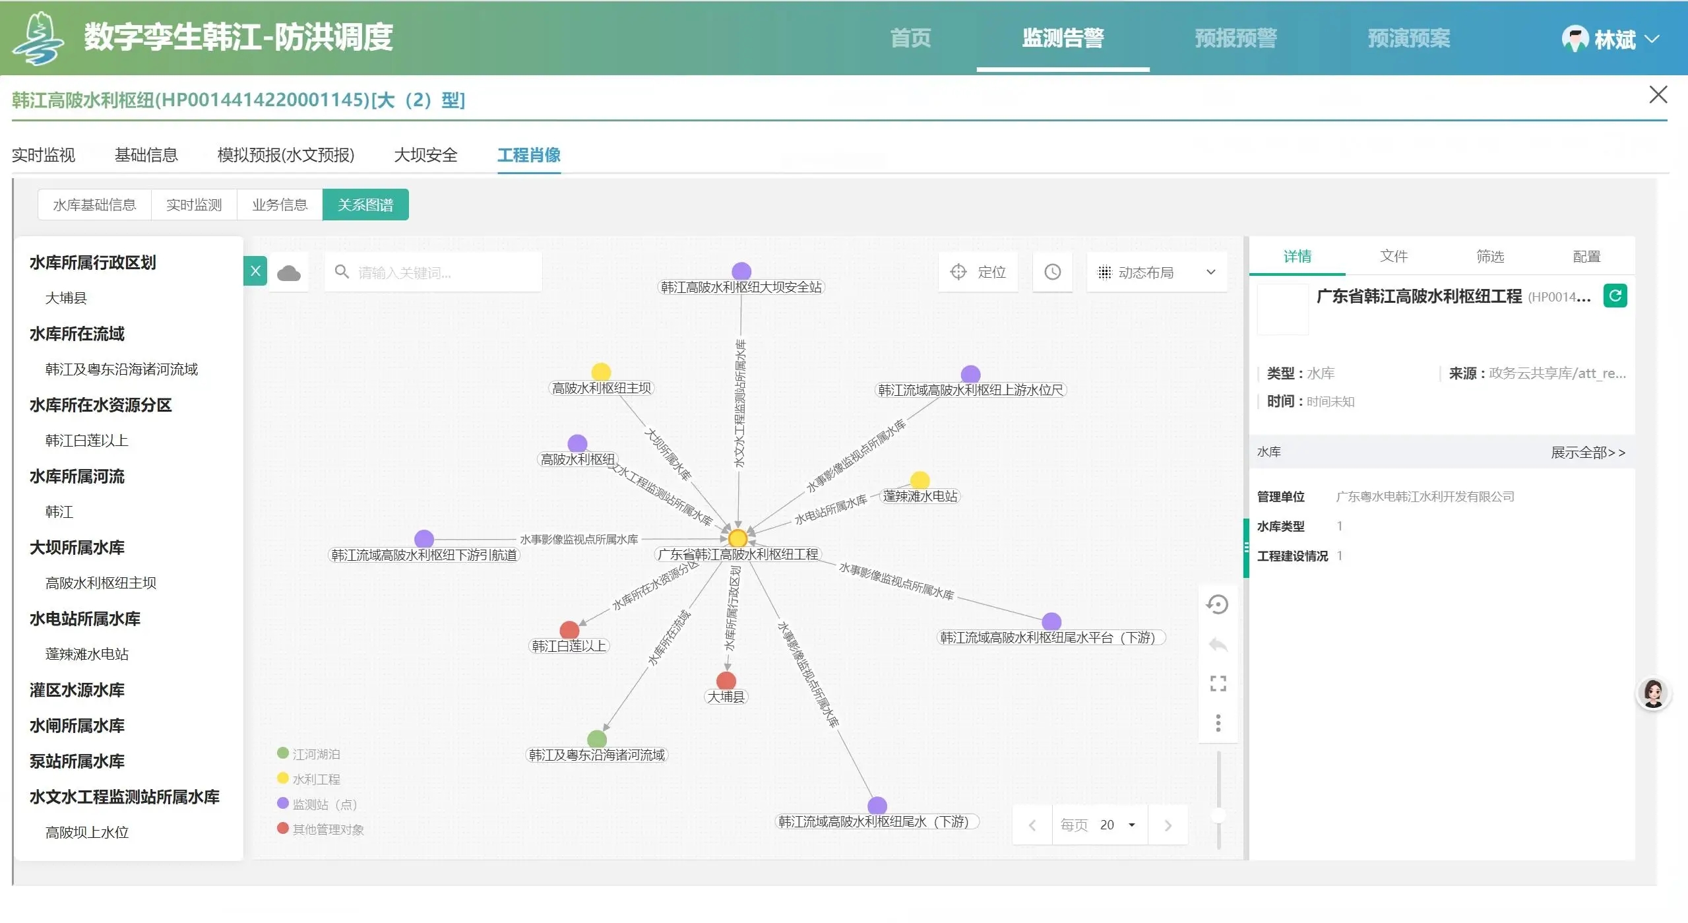Click the undo arrow icon on graph
Screen dimensions: 1688x923
[x=1218, y=645]
